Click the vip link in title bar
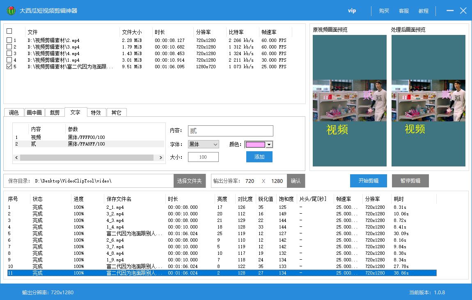 (x=352, y=11)
